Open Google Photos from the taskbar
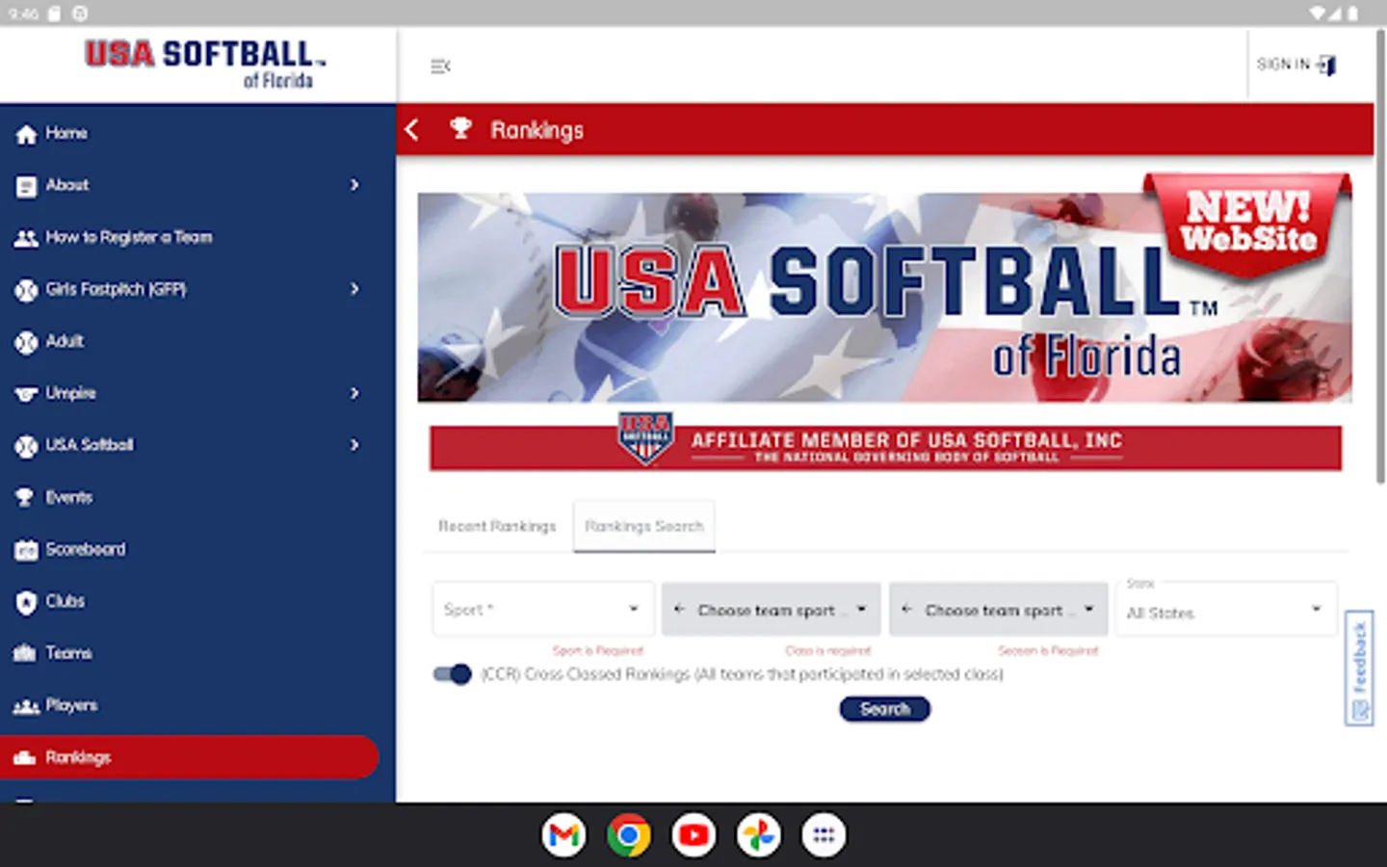Screen dimensions: 1387x867 [x=759, y=835]
